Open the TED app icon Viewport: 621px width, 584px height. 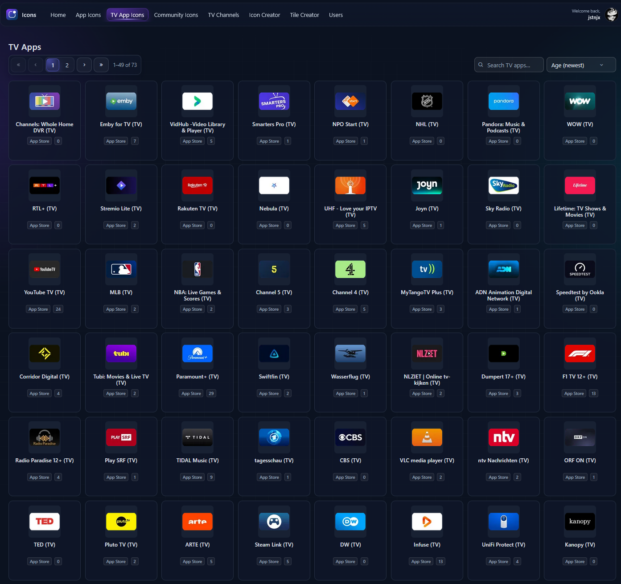pyautogui.click(x=45, y=522)
